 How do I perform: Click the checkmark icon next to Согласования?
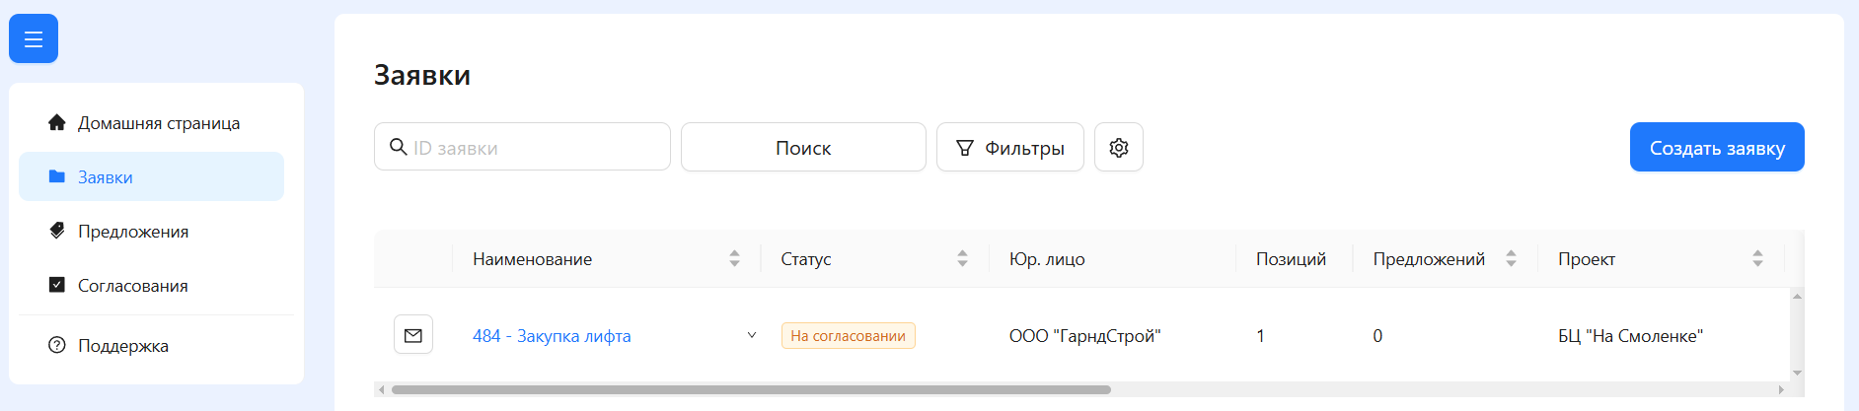click(57, 285)
